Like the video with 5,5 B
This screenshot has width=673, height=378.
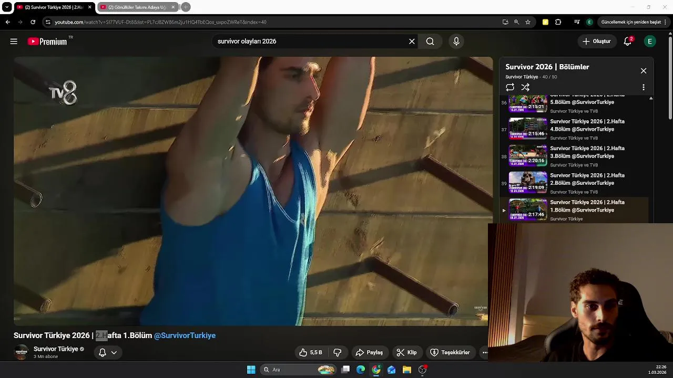point(310,352)
